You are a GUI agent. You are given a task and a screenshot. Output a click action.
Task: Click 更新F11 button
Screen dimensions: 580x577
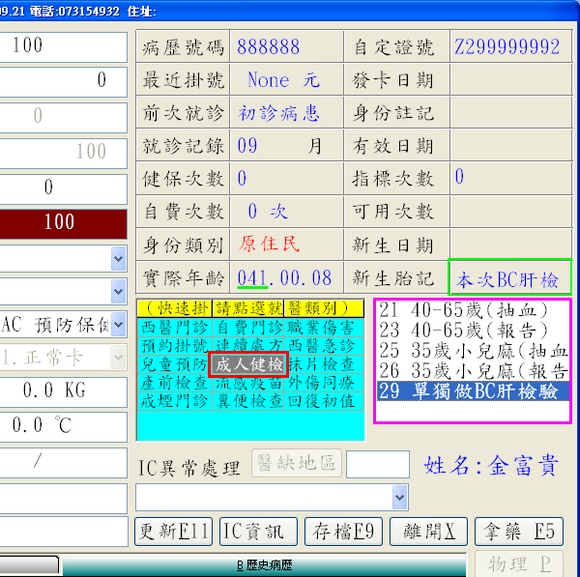coord(174,531)
